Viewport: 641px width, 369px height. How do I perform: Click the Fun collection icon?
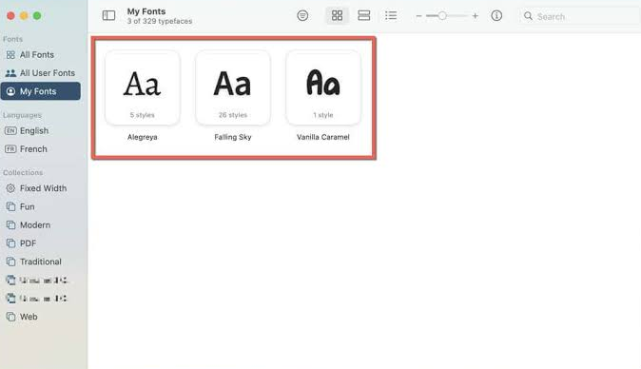(10, 206)
